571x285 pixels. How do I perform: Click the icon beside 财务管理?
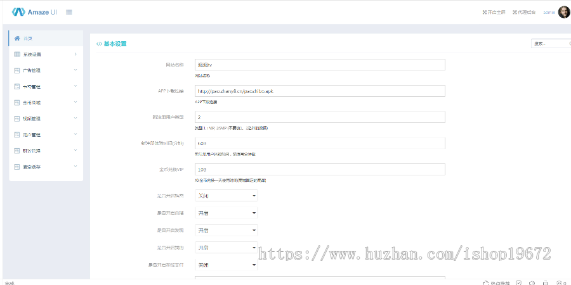[x=16, y=151]
